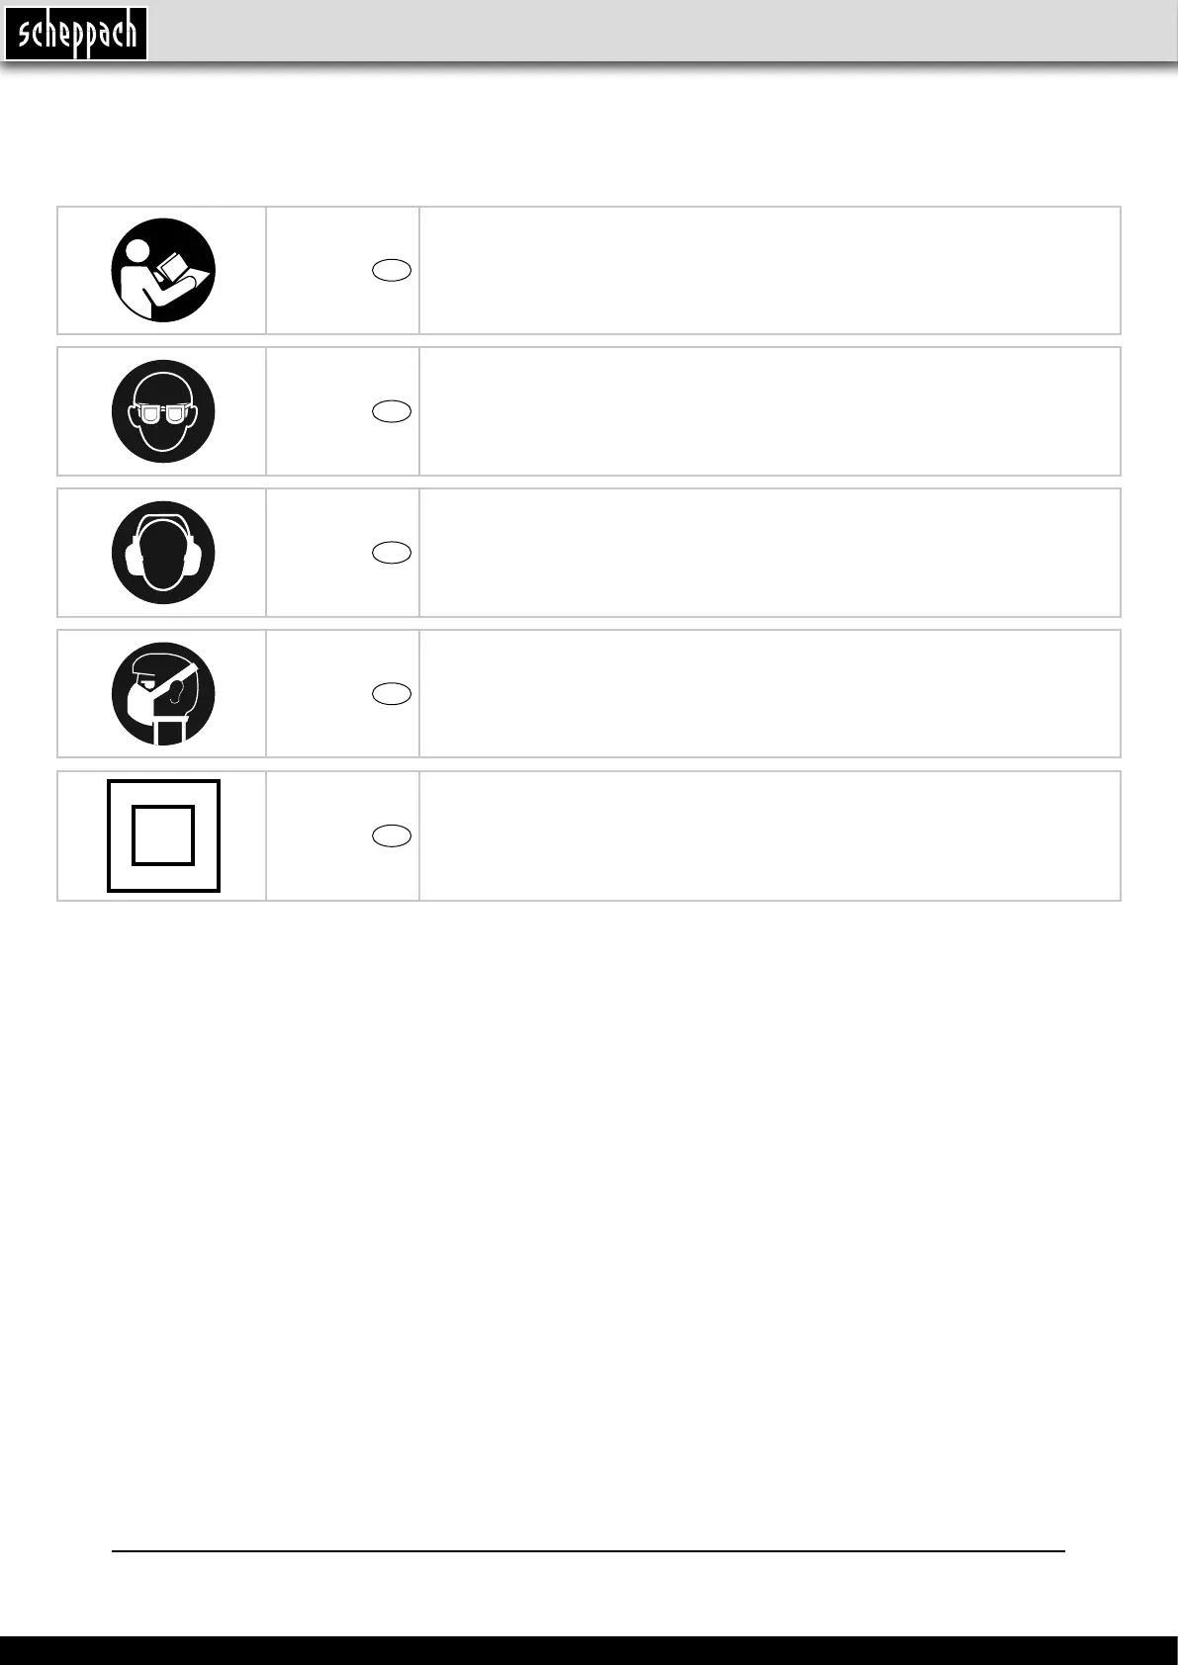Screen dimensions: 1178x1665
Task: Select the double-square protection class II symbol
Action: (x=163, y=835)
